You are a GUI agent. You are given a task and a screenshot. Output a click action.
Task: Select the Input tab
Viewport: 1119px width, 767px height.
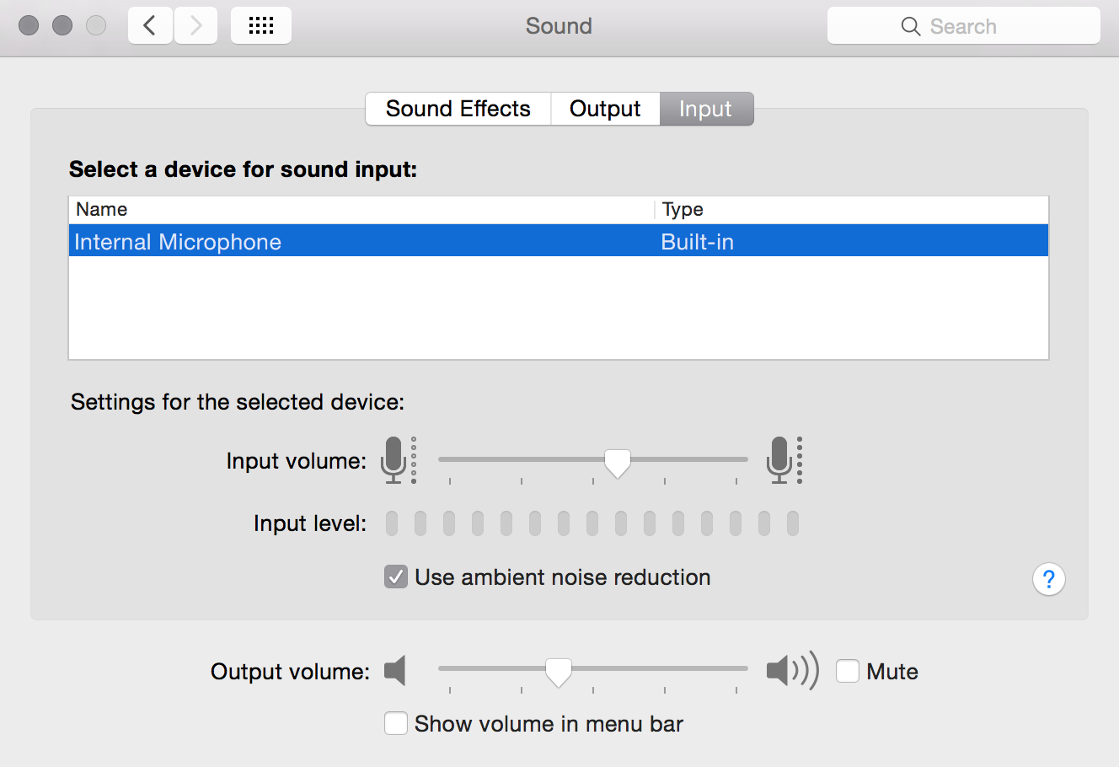pyautogui.click(x=706, y=109)
